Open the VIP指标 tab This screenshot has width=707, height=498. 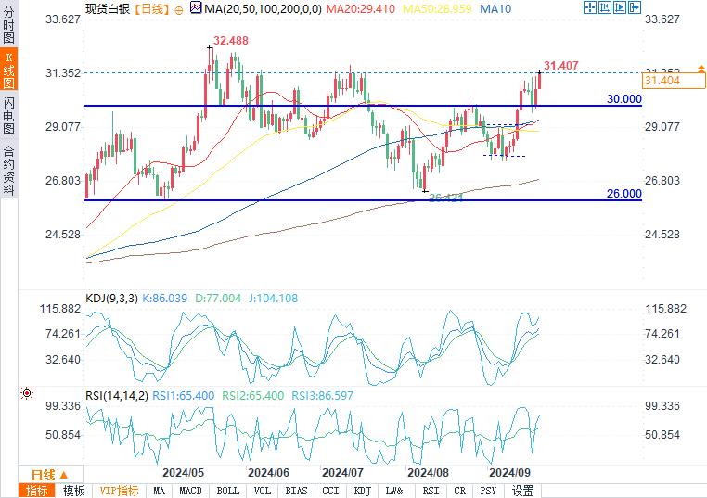[119, 491]
